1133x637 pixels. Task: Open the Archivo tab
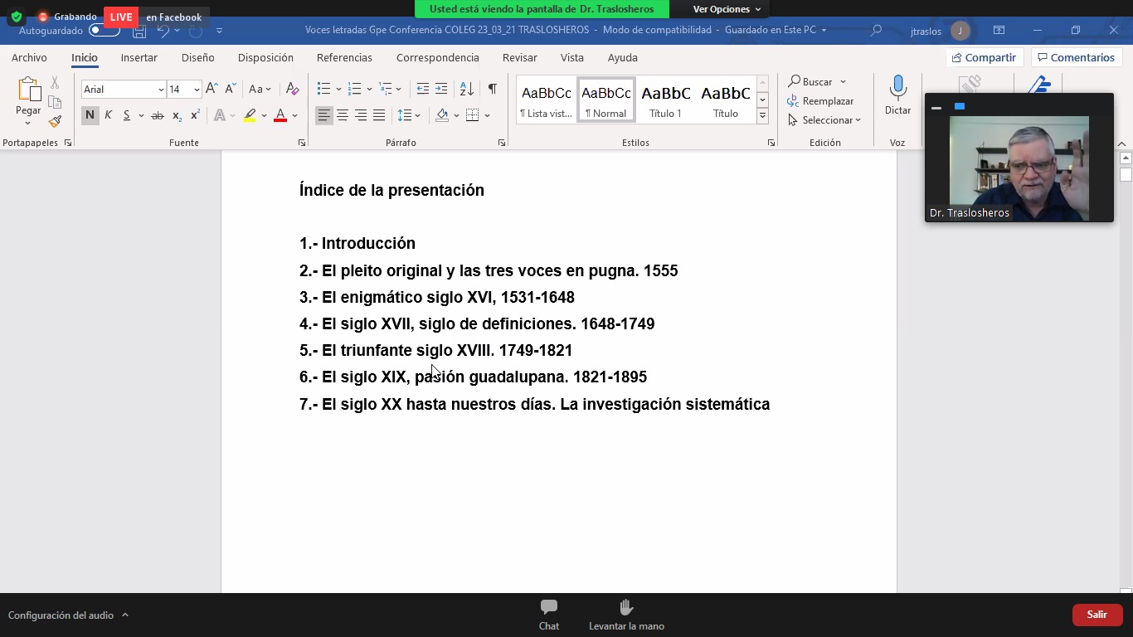point(29,57)
